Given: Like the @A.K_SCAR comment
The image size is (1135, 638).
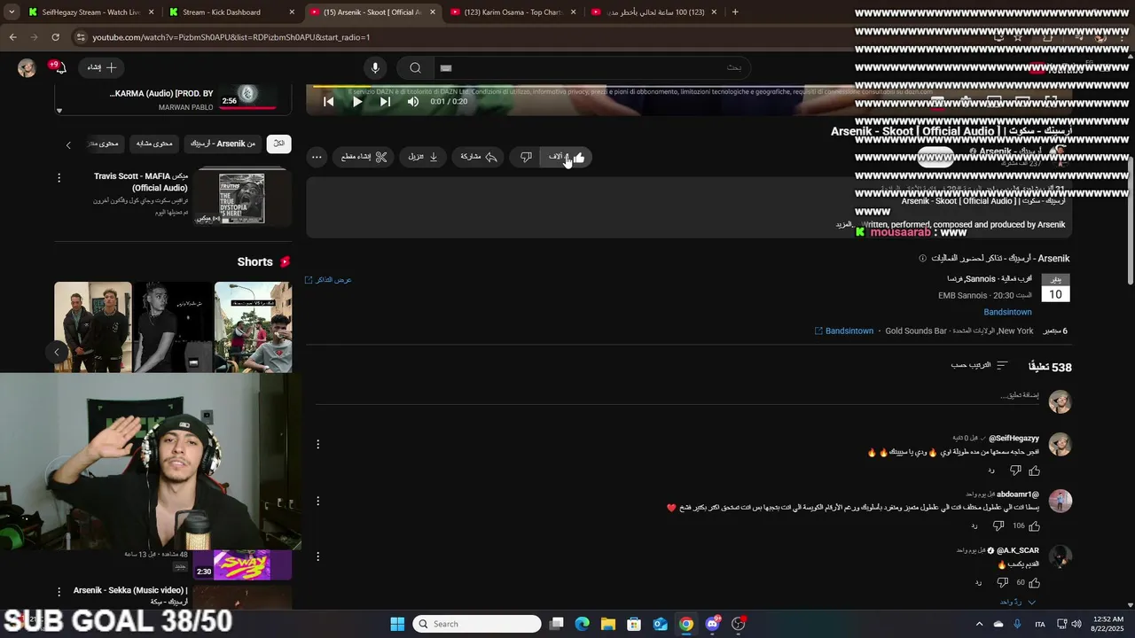Looking at the screenshot, I should click(1034, 583).
